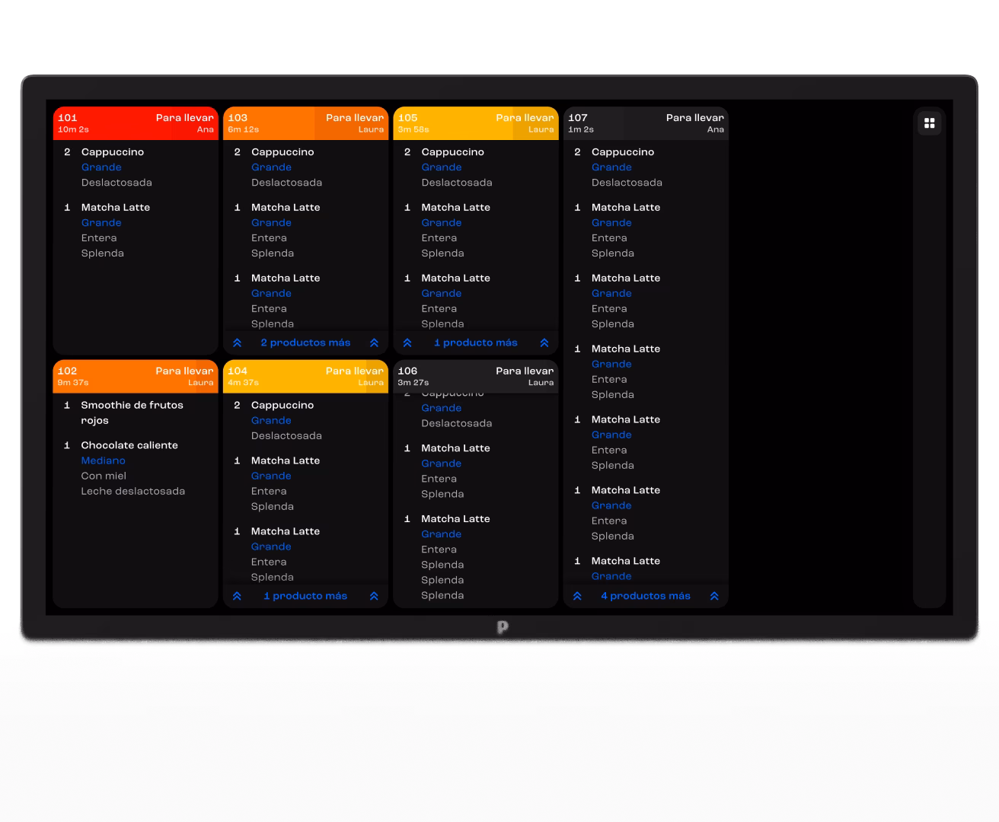Click the 'Leche deslactosada' modifier
The width and height of the screenshot is (999, 822).
point(133,491)
